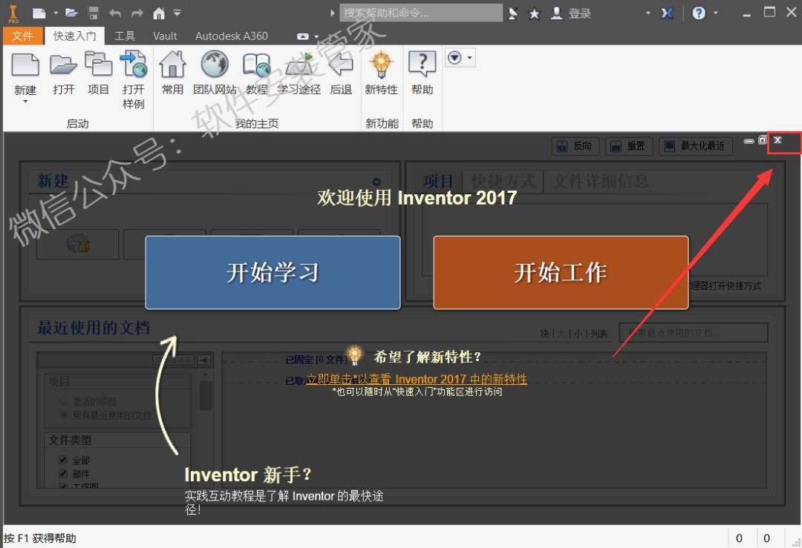This screenshot has width=802, height=548.
Task: Expand the quick access toolbar customize arrow
Action: (x=177, y=13)
